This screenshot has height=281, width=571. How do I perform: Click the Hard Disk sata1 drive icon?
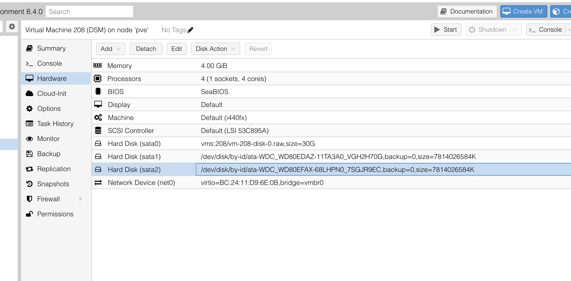pyautogui.click(x=98, y=157)
